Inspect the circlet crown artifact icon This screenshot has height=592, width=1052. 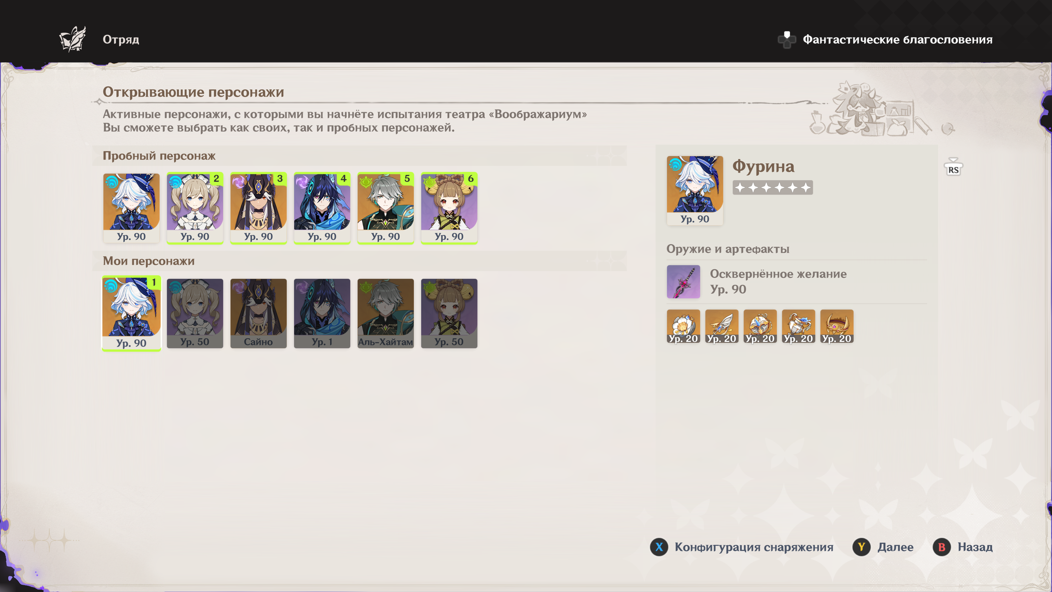click(837, 326)
